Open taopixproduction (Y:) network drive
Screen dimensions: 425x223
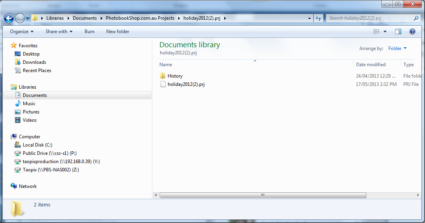pyautogui.click(x=61, y=162)
